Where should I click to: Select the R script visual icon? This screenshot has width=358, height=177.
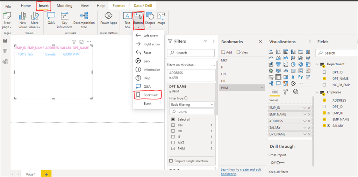[293, 77]
